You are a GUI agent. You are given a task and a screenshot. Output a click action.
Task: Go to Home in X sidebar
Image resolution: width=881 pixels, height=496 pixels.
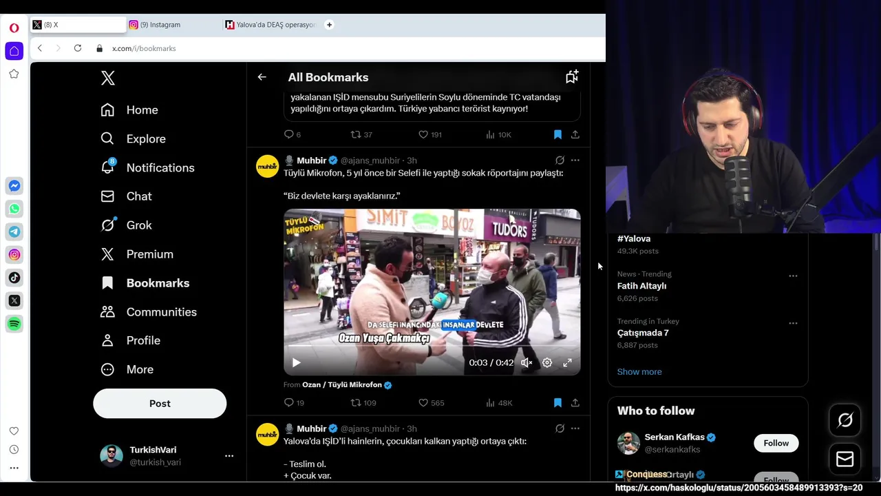[129, 110]
